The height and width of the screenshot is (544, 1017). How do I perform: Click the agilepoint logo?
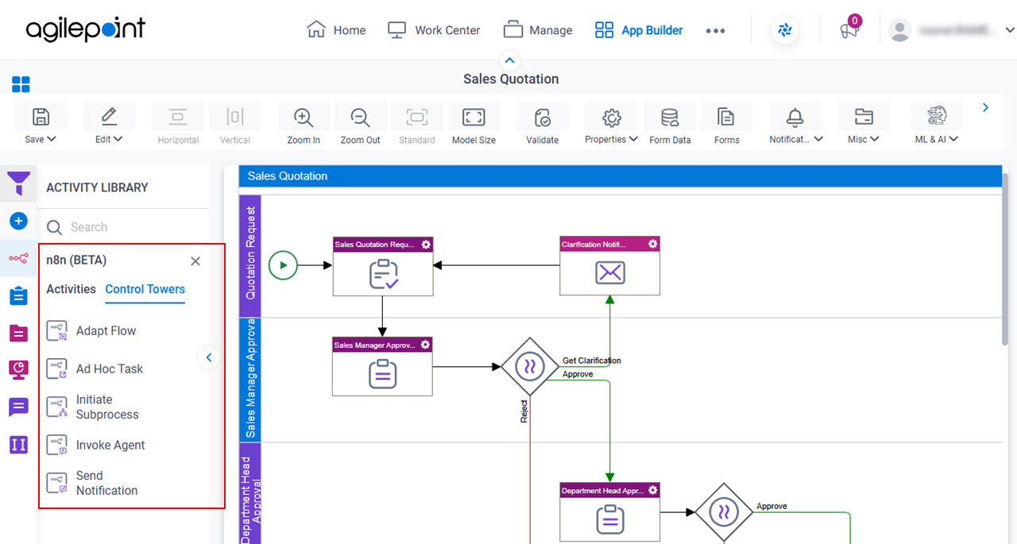[86, 30]
